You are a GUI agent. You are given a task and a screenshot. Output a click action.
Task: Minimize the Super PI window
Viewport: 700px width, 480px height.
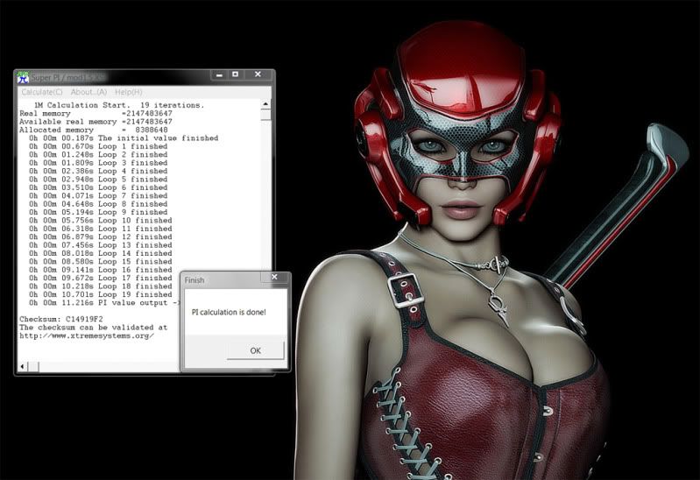point(216,76)
